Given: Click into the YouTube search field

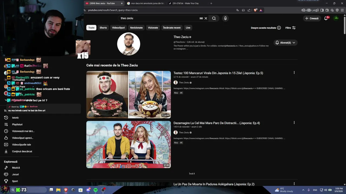Looking at the screenshot, I should coord(159,18).
